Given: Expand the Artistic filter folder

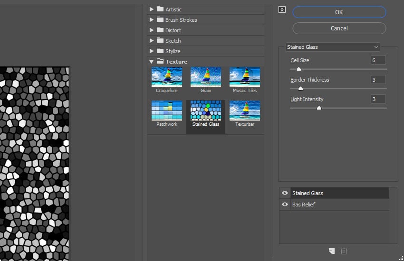Looking at the screenshot, I should point(152,9).
